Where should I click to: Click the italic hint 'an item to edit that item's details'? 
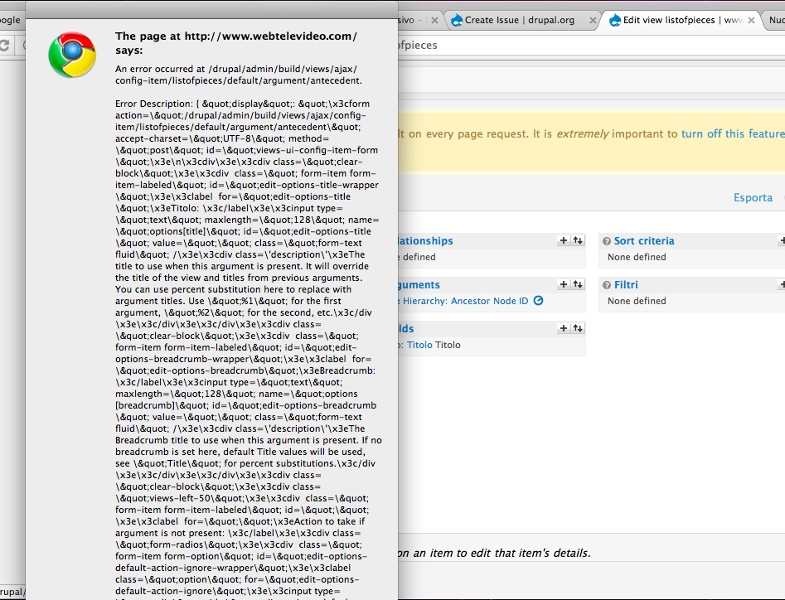pos(502,553)
